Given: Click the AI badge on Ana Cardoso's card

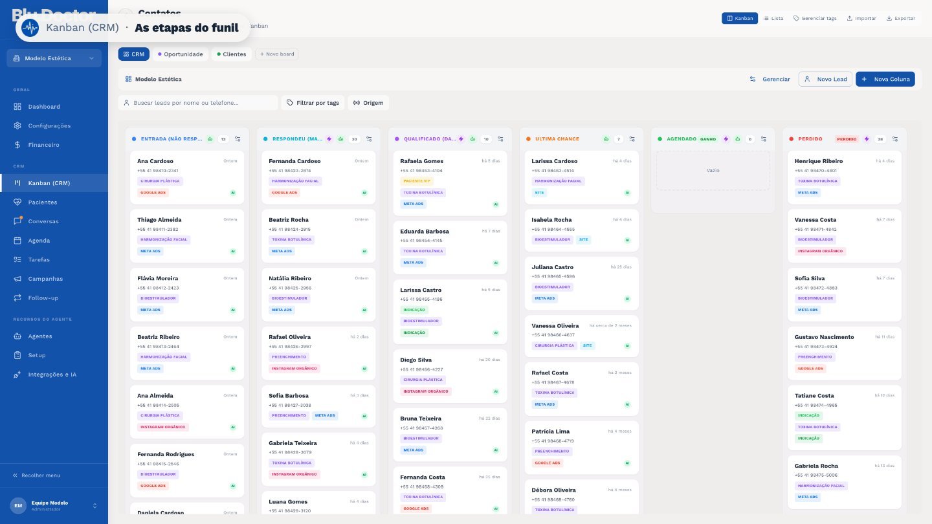Looking at the screenshot, I should pyautogui.click(x=232, y=193).
